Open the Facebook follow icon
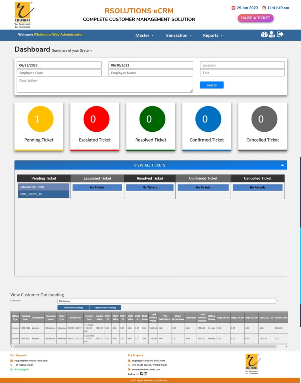301x383 pixels. [x=142, y=374]
